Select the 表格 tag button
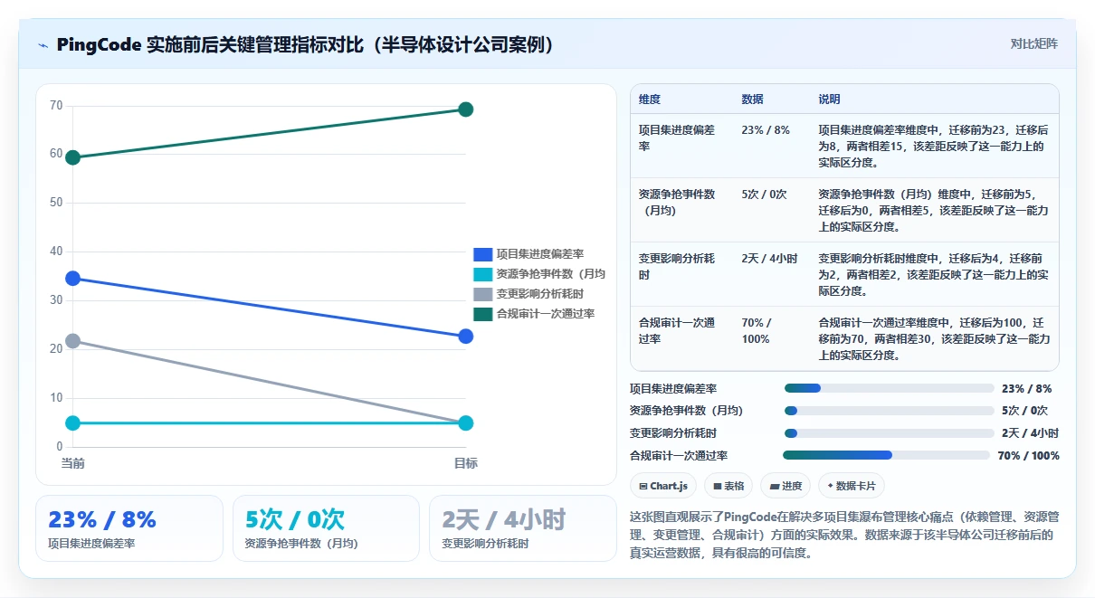The width and height of the screenshot is (1095, 598). click(728, 486)
